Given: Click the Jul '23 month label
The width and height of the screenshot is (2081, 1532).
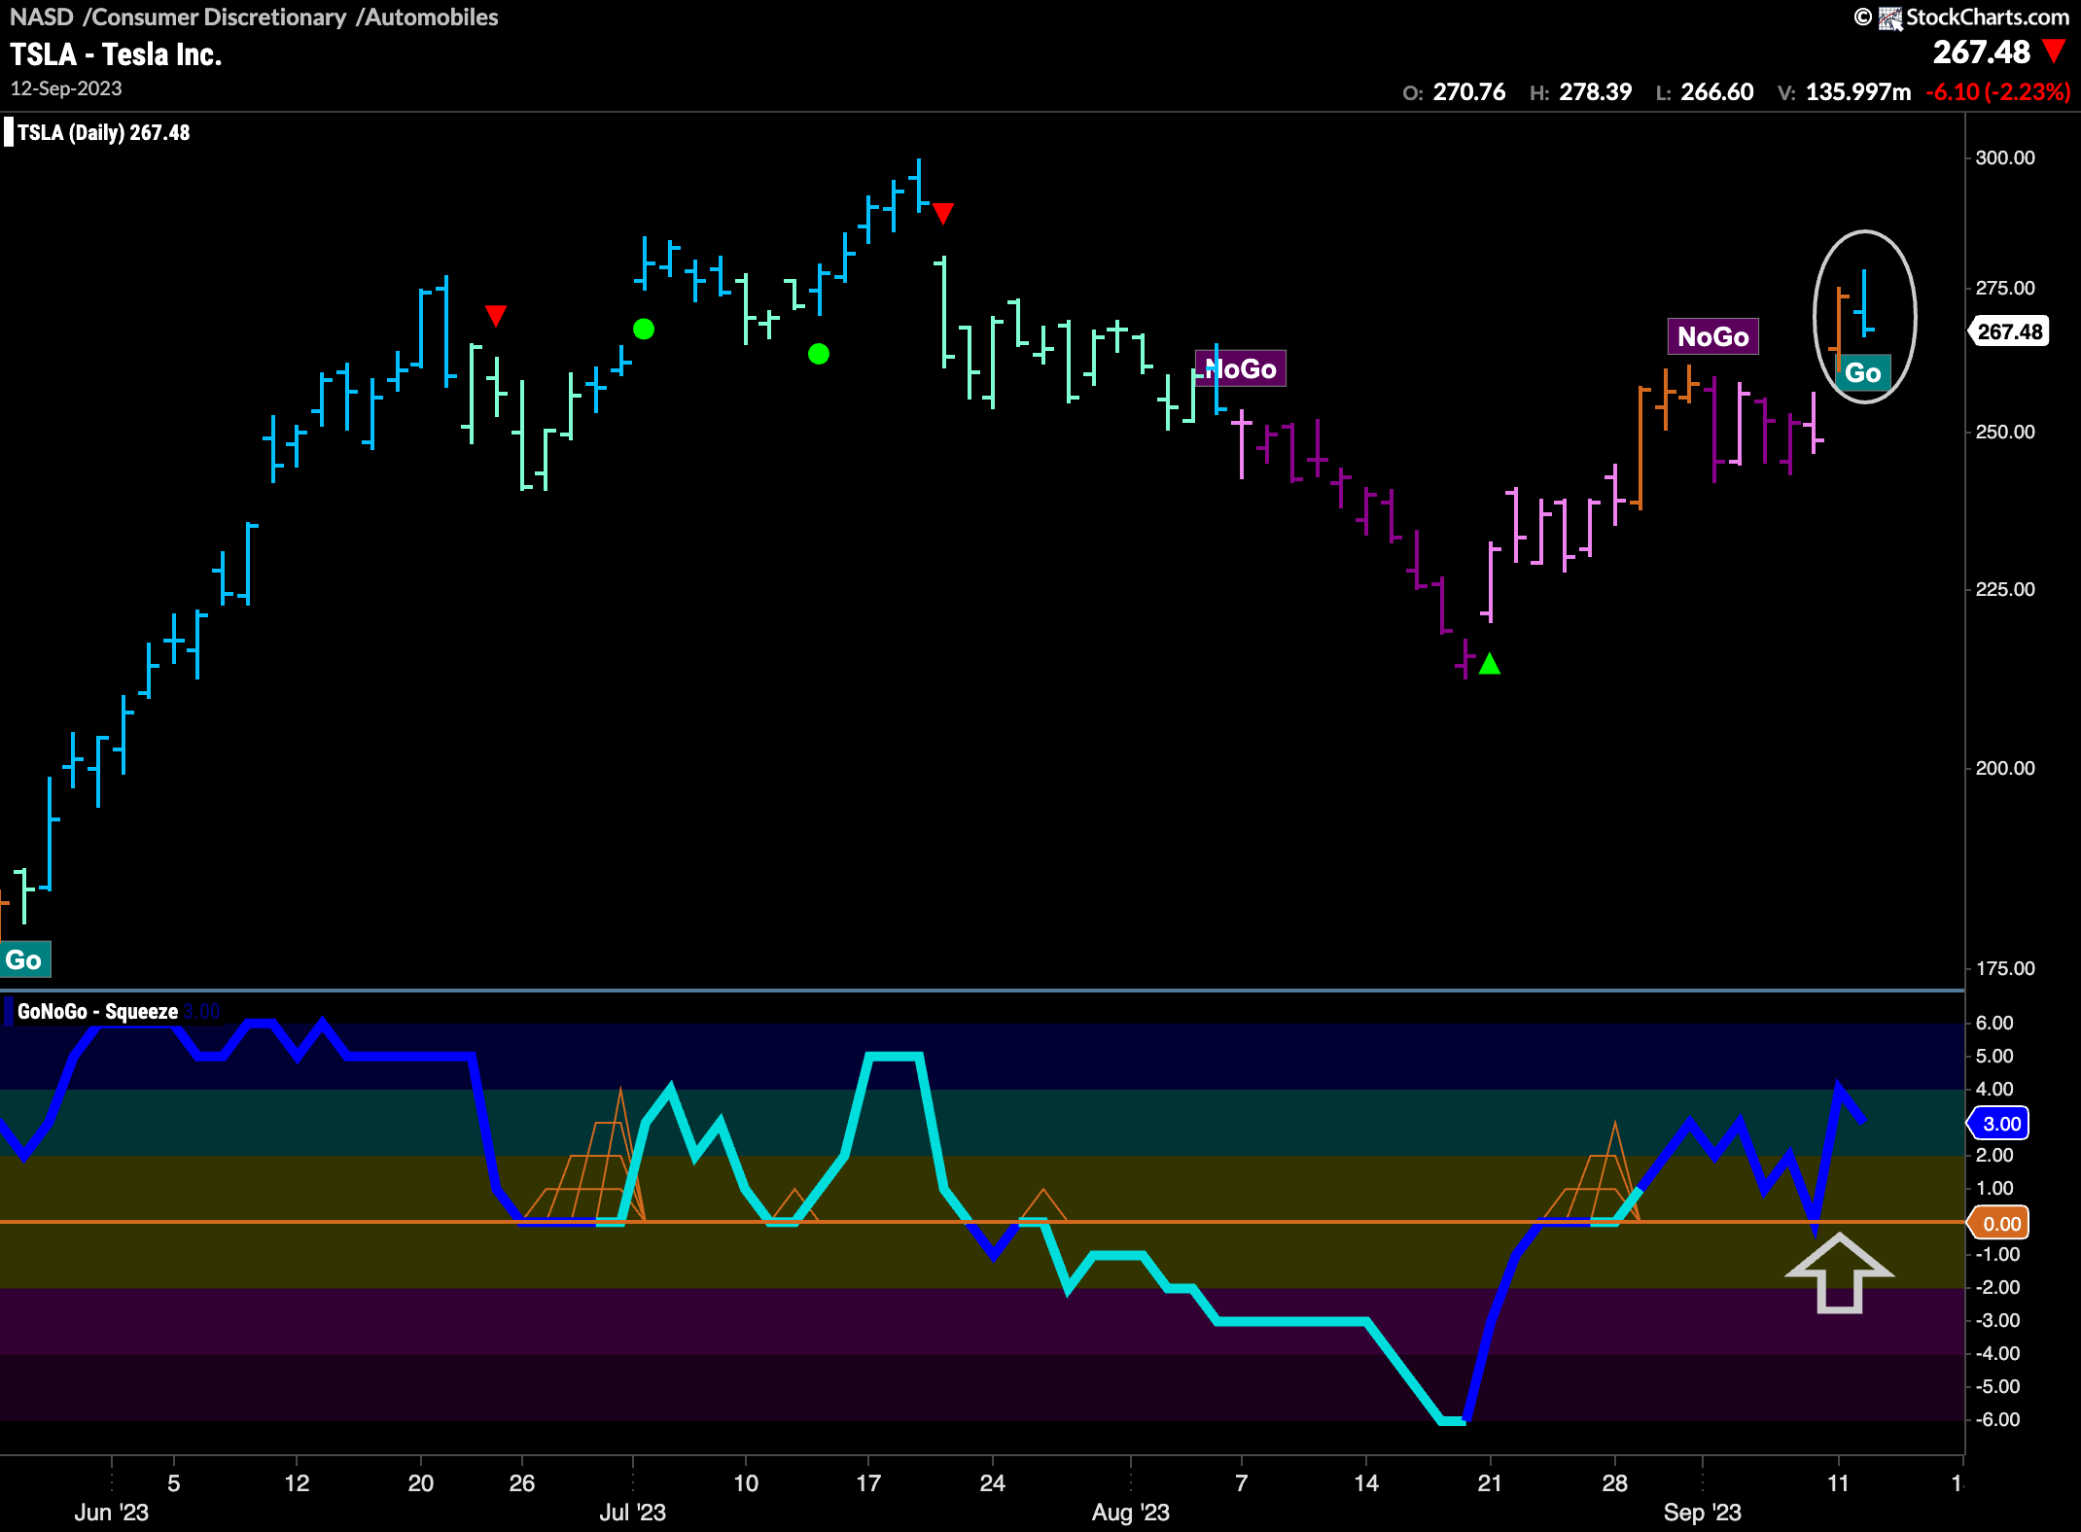Looking at the screenshot, I should pos(633,1513).
